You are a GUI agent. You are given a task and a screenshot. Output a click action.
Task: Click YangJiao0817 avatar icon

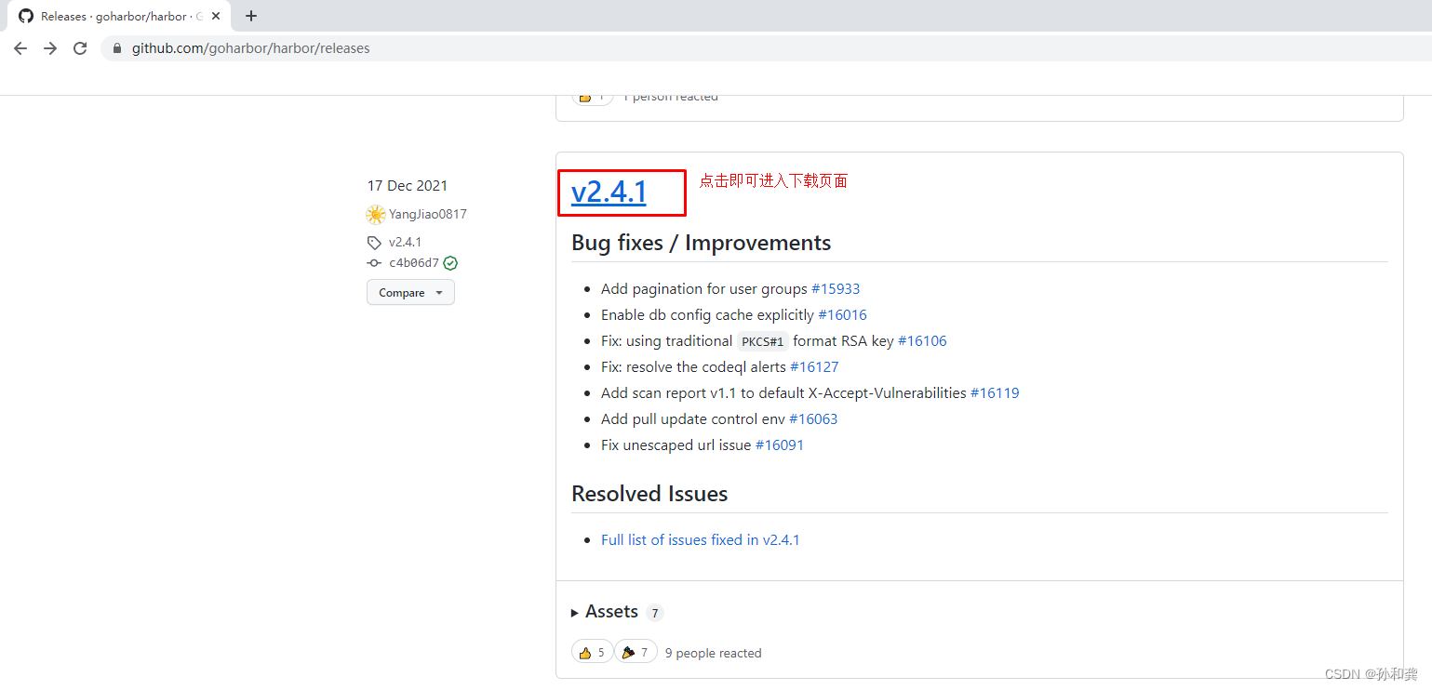click(x=376, y=215)
